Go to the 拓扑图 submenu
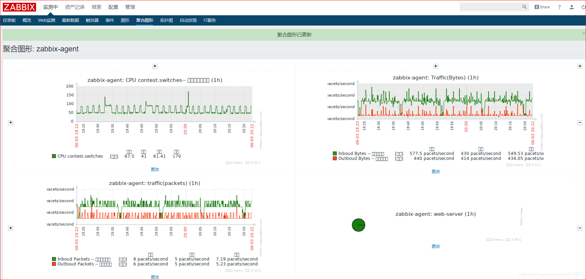586x280 pixels. click(166, 20)
